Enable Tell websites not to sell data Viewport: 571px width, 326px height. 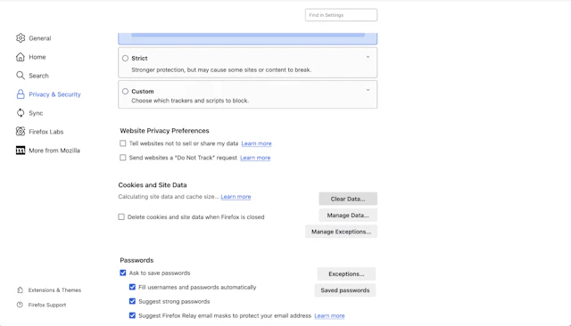tap(123, 143)
